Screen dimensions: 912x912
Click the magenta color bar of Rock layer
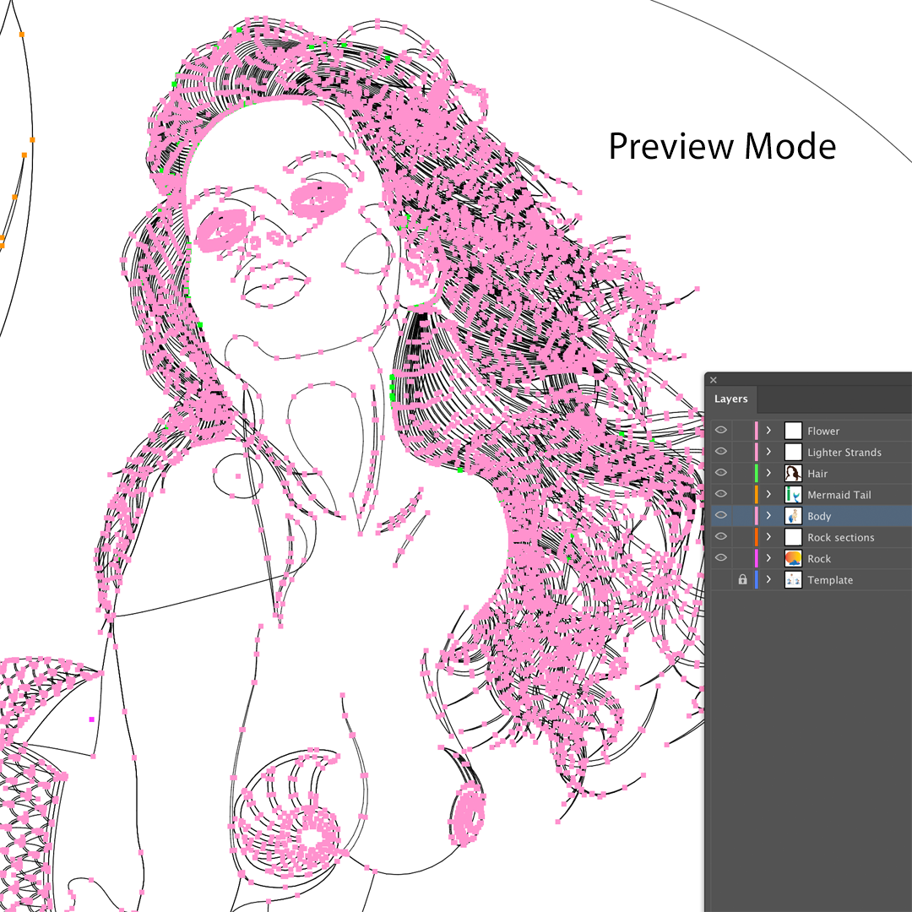click(756, 558)
